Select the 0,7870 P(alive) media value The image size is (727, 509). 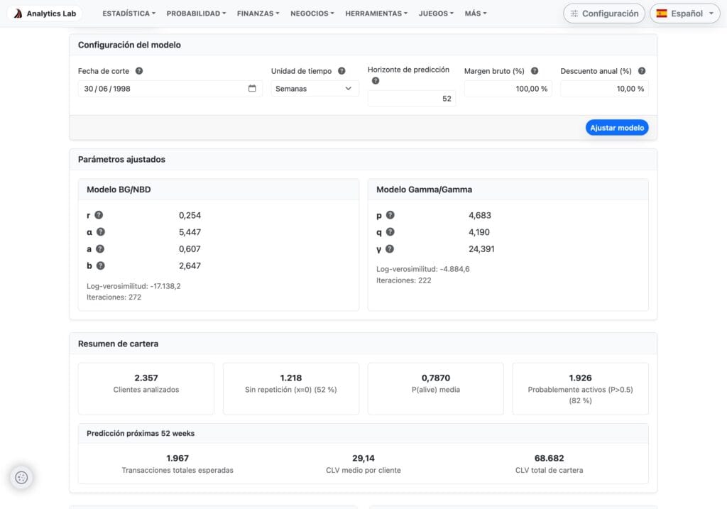tap(436, 378)
